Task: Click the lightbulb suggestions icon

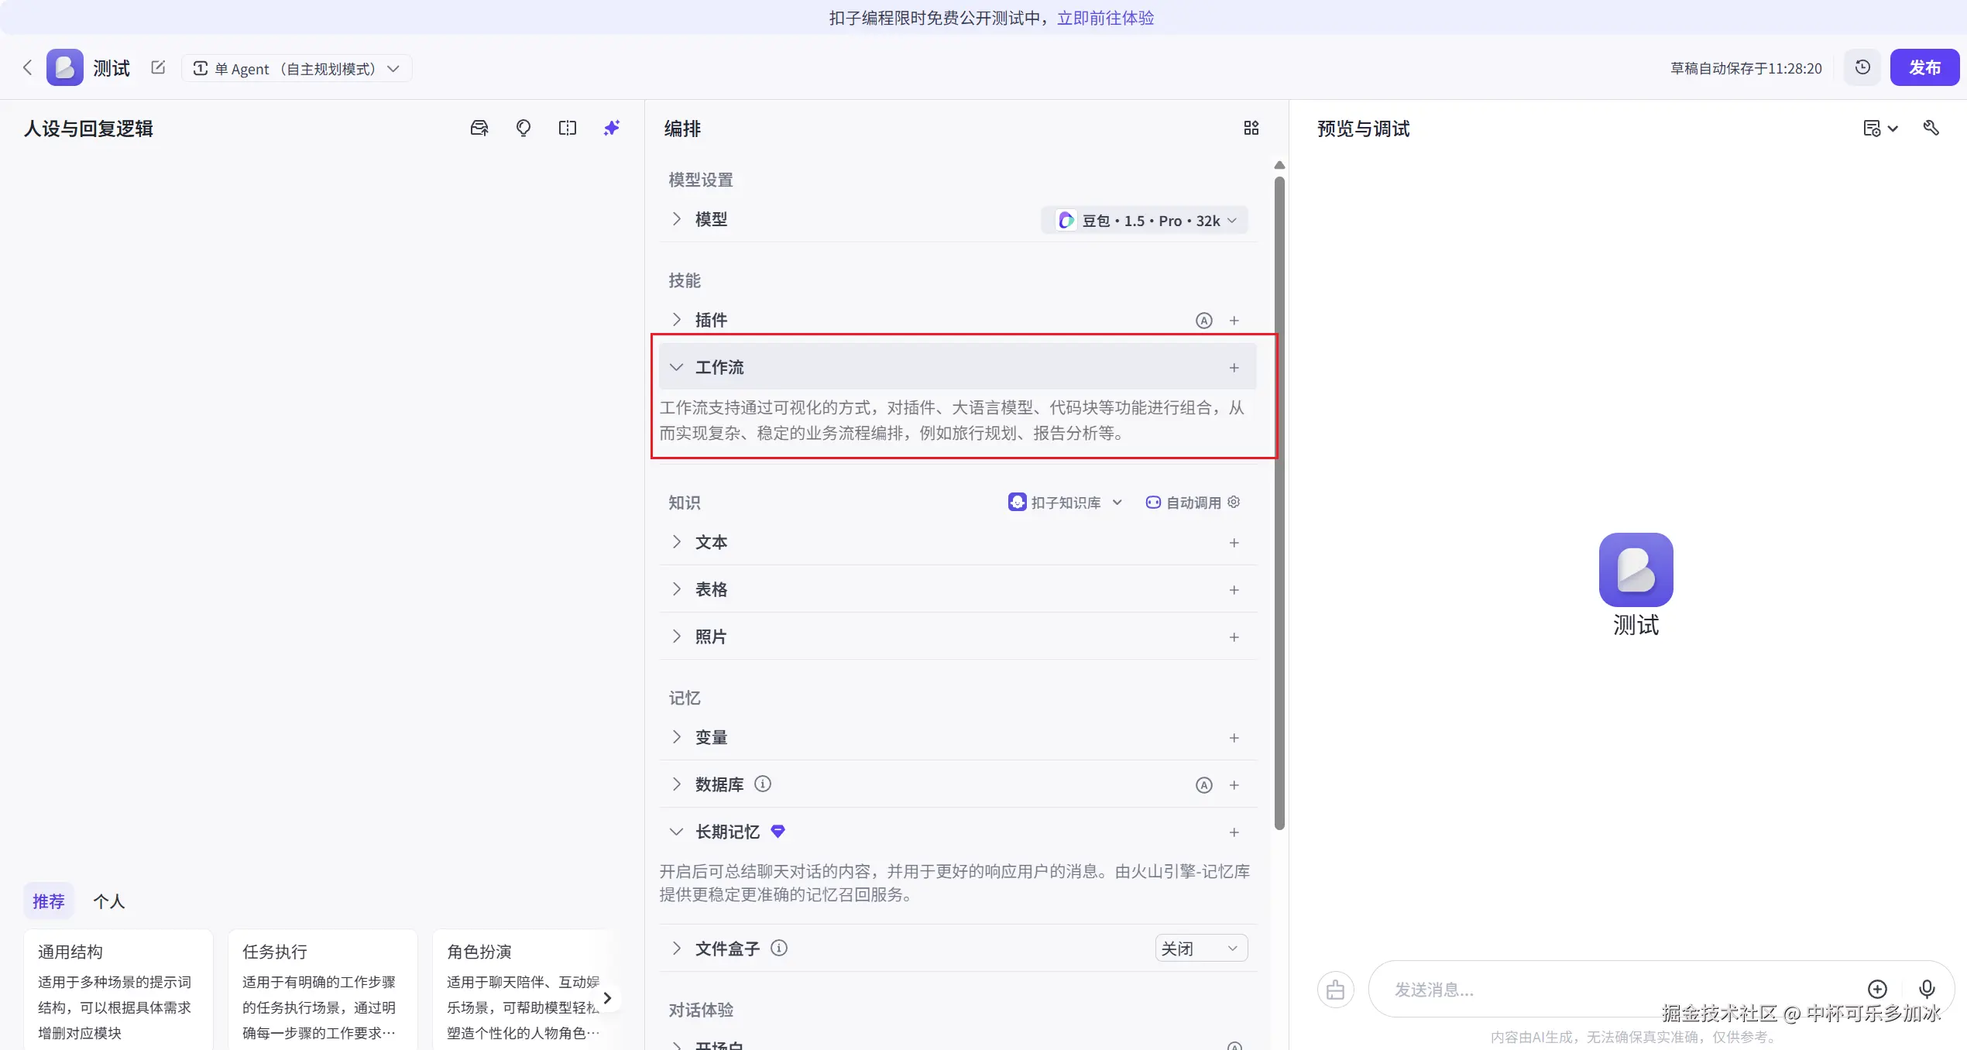Action: tap(524, 128)
